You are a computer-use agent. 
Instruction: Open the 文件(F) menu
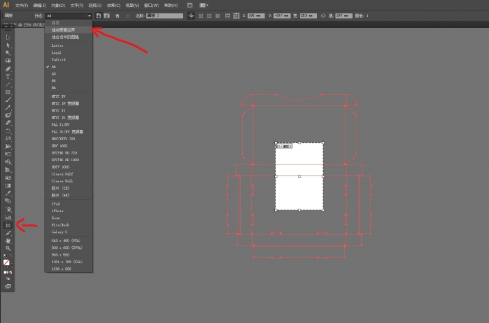pos(21,5)
